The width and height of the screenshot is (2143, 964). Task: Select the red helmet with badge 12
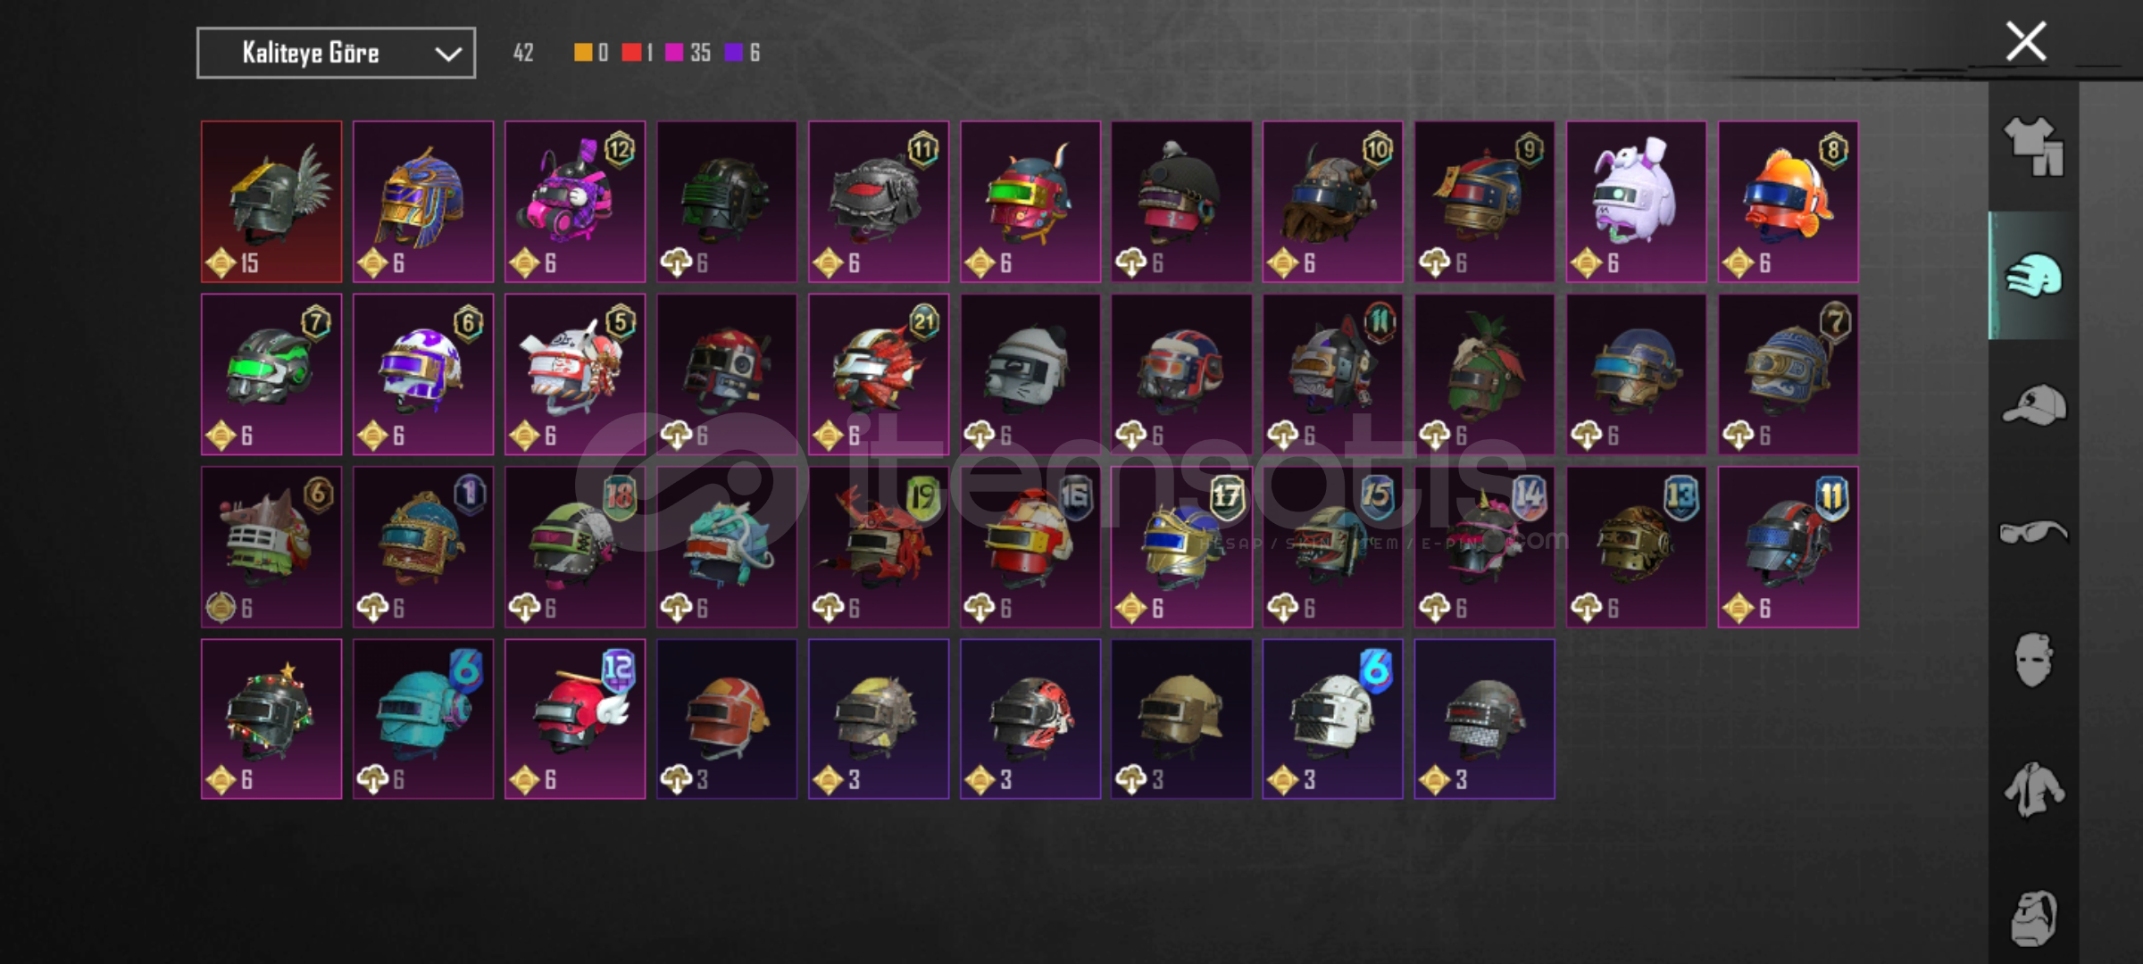575,719
